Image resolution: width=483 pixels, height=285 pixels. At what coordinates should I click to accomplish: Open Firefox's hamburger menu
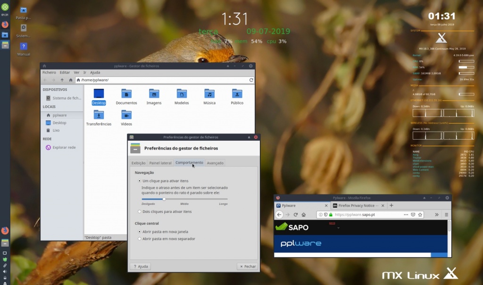(446, 214)
